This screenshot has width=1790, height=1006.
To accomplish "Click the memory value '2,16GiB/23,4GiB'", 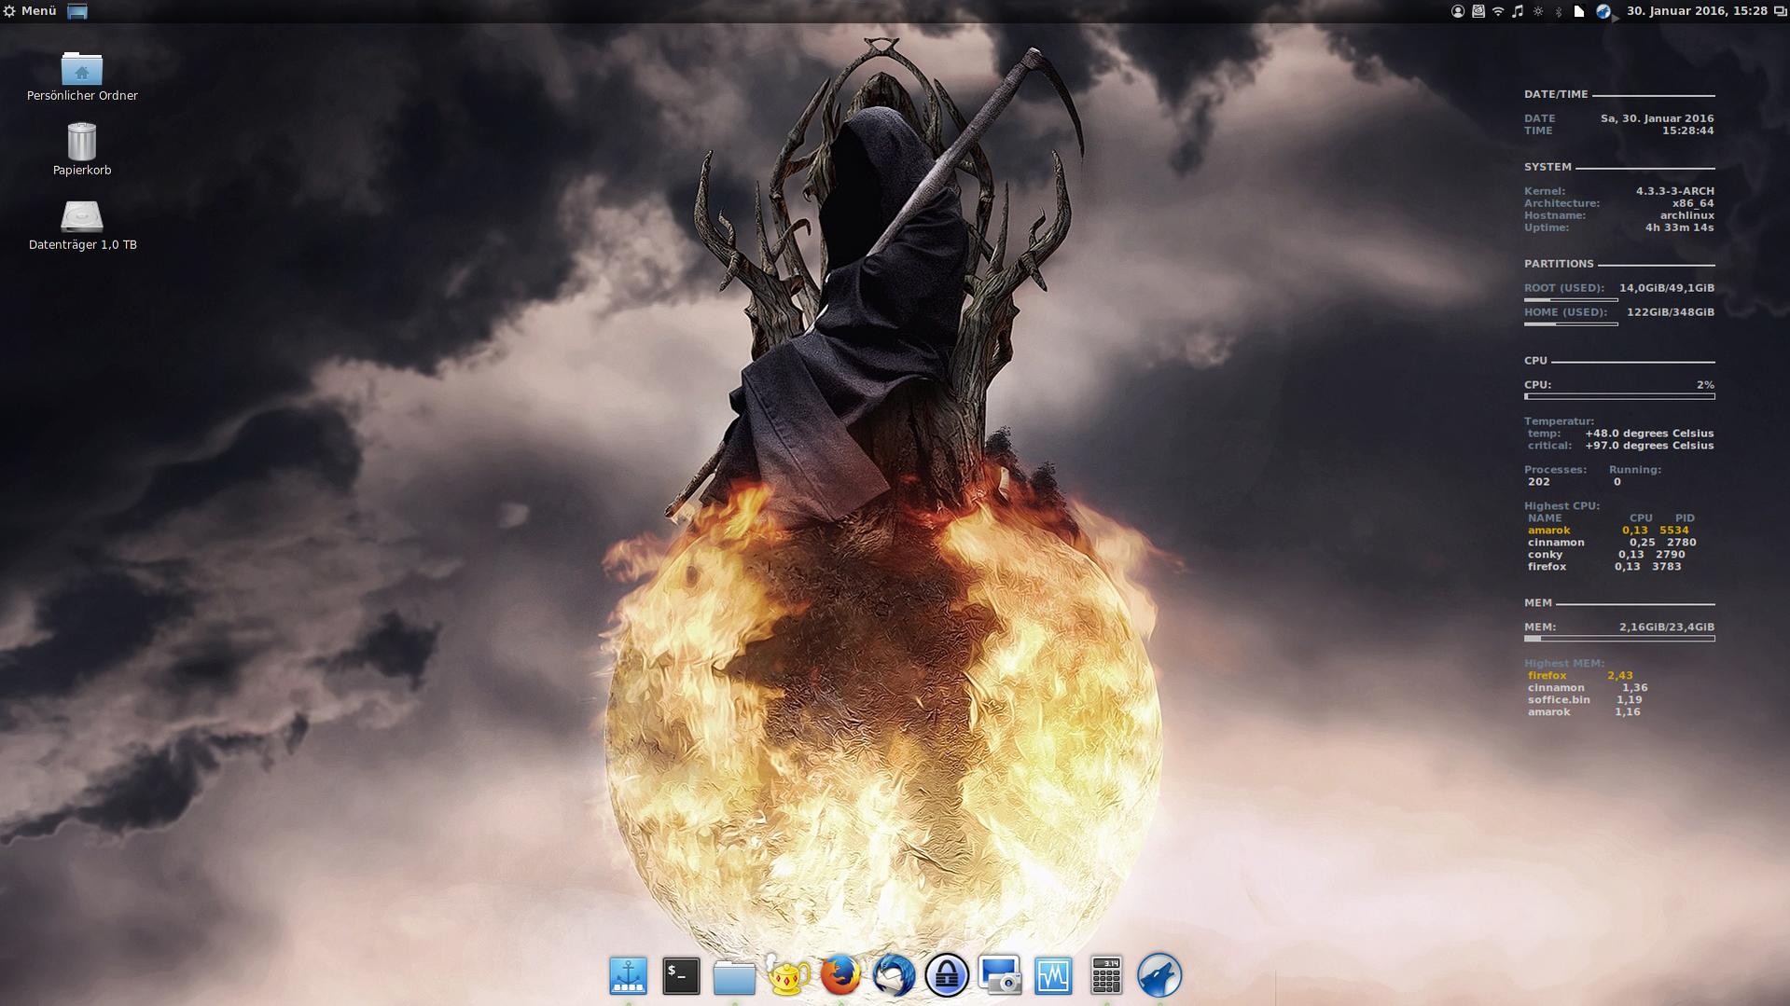I will pos(1666,627).
